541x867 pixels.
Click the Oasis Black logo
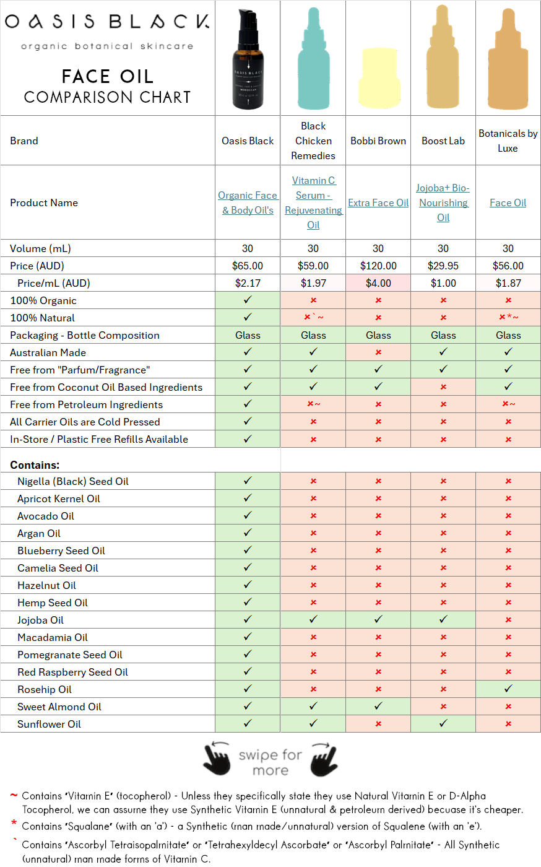106,22
